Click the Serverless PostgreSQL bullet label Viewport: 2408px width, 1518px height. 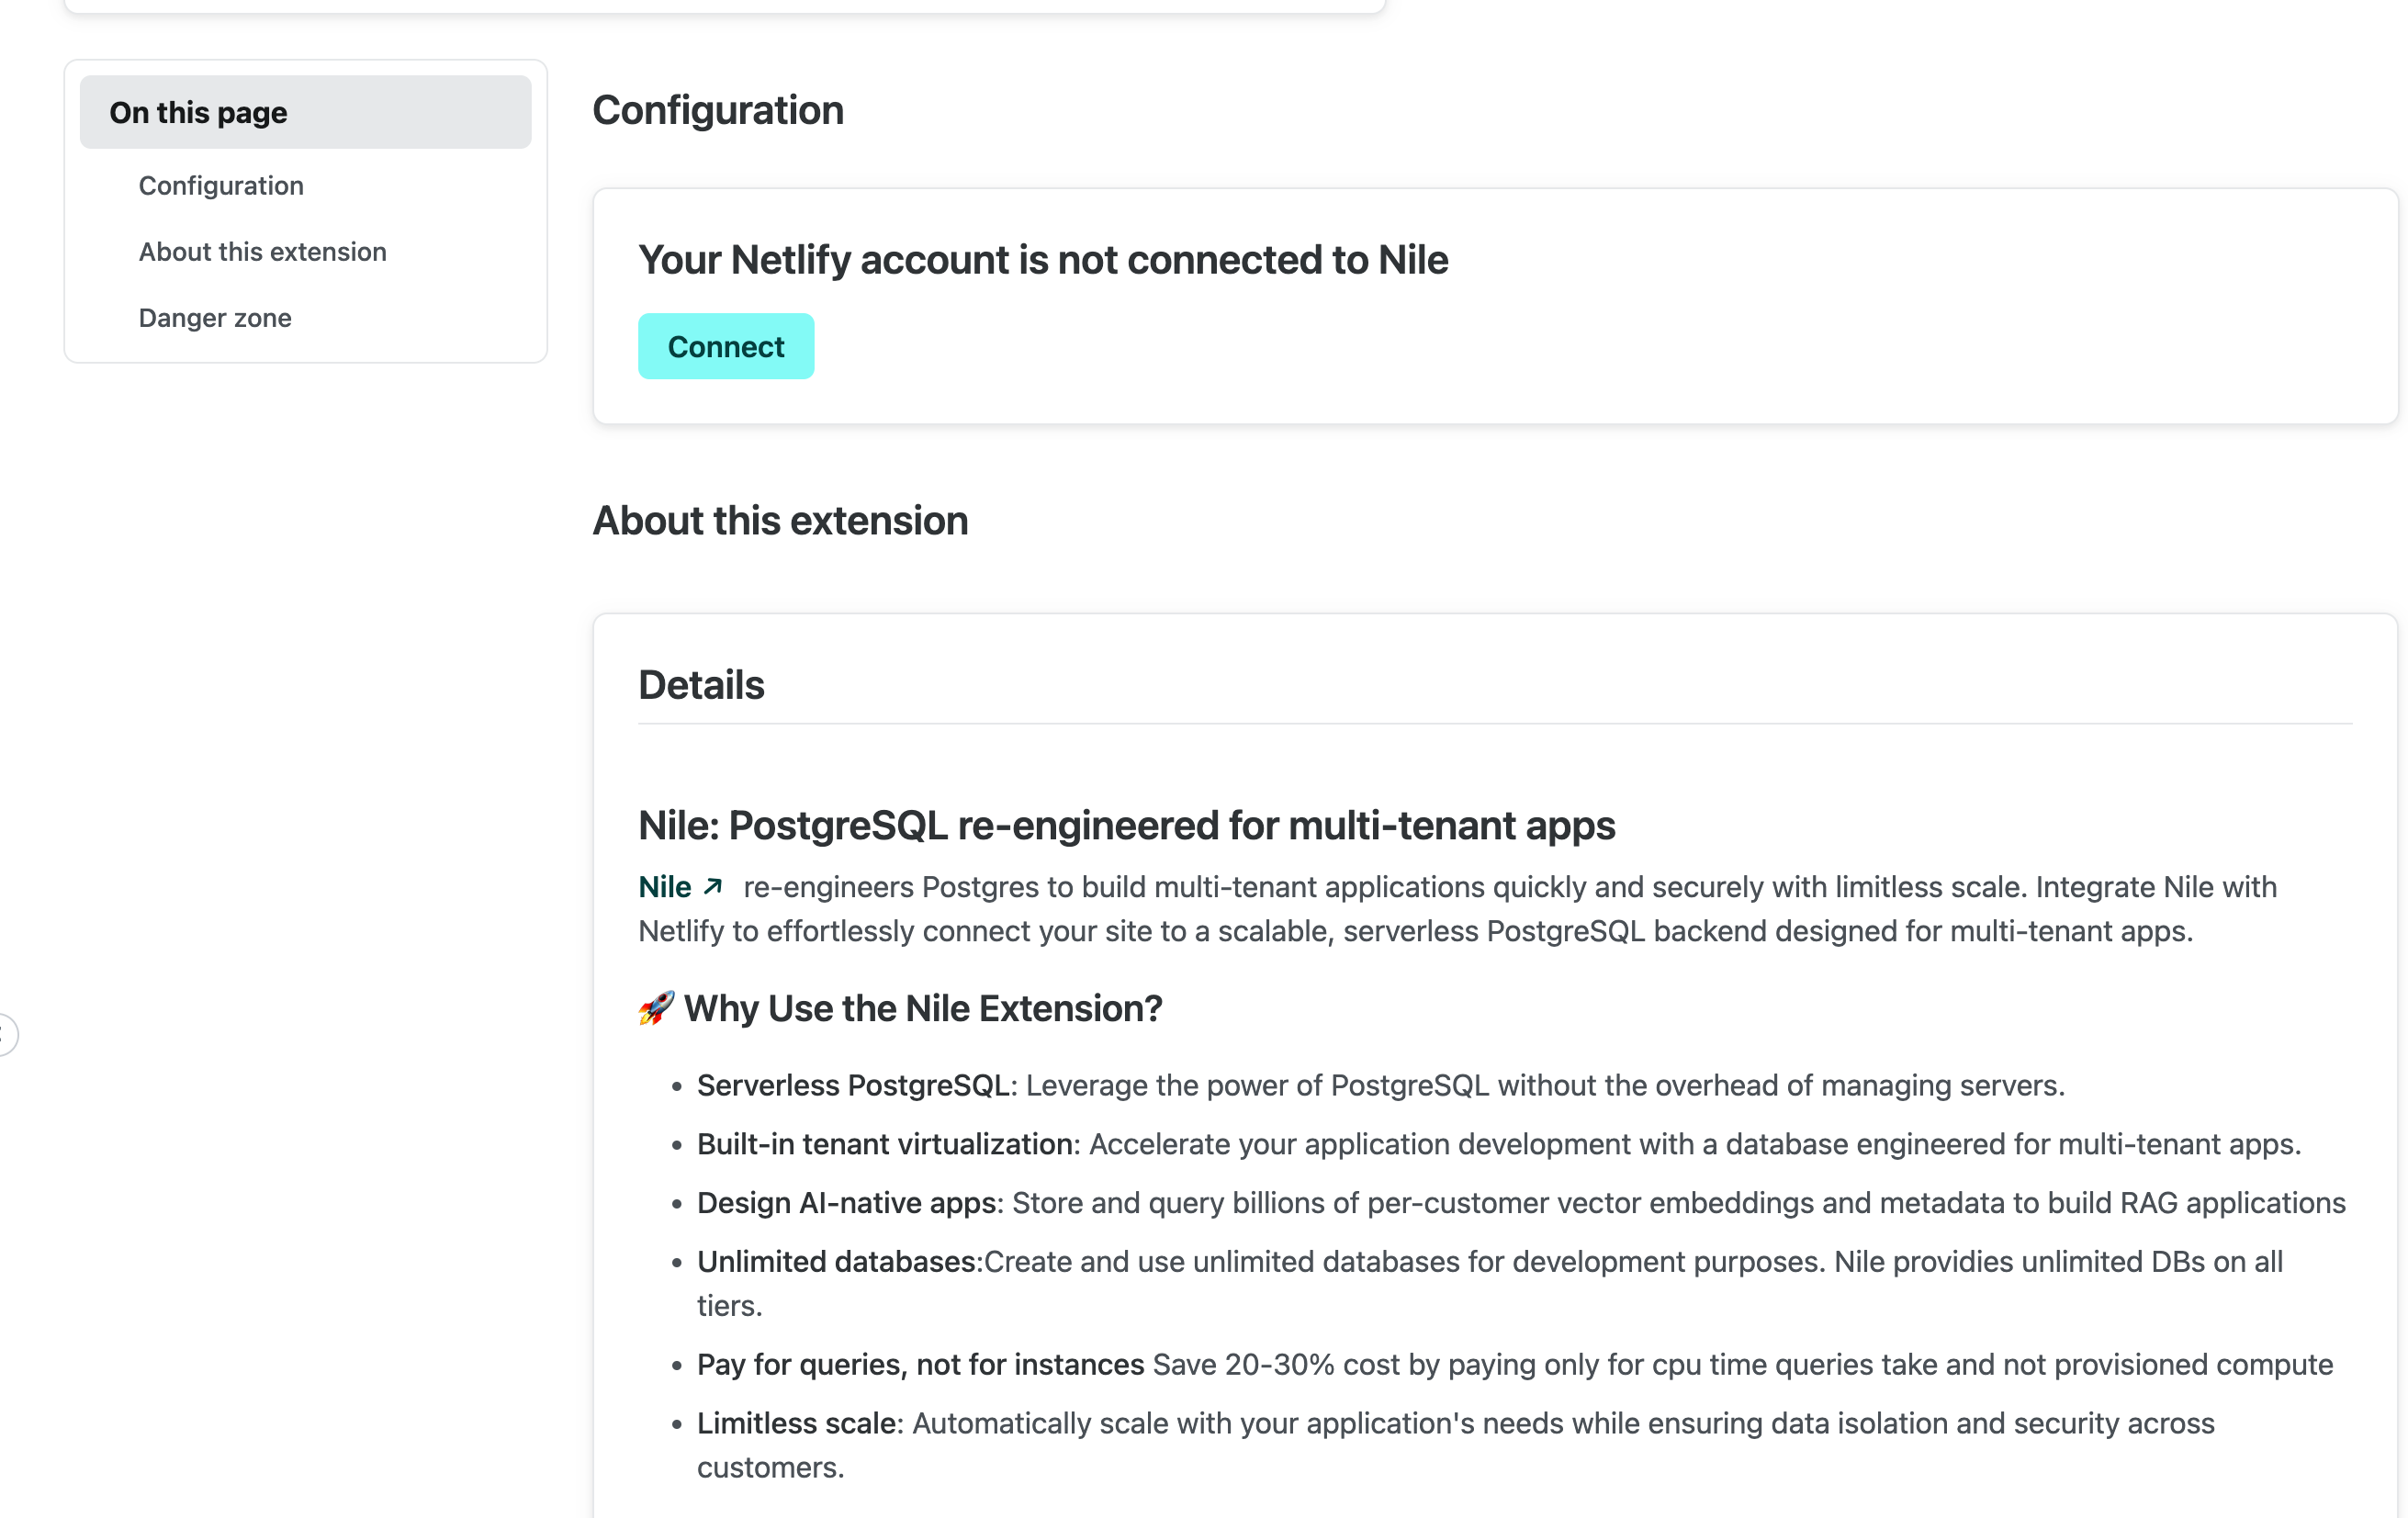coord(852,1085)
